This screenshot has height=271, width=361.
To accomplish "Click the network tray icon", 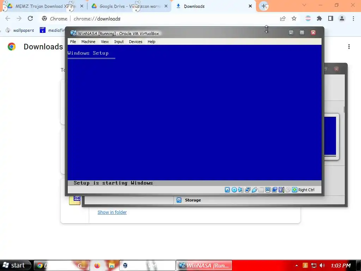I will pos(313,265).
